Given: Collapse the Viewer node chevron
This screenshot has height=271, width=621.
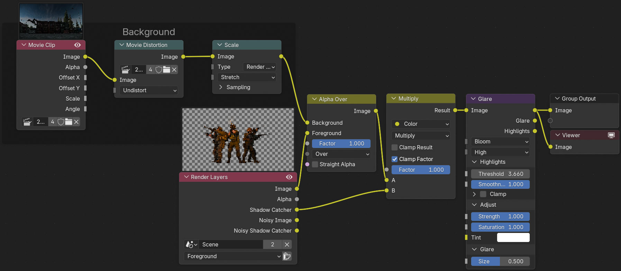Looking at the screenshot, I should tap(558, 135).
